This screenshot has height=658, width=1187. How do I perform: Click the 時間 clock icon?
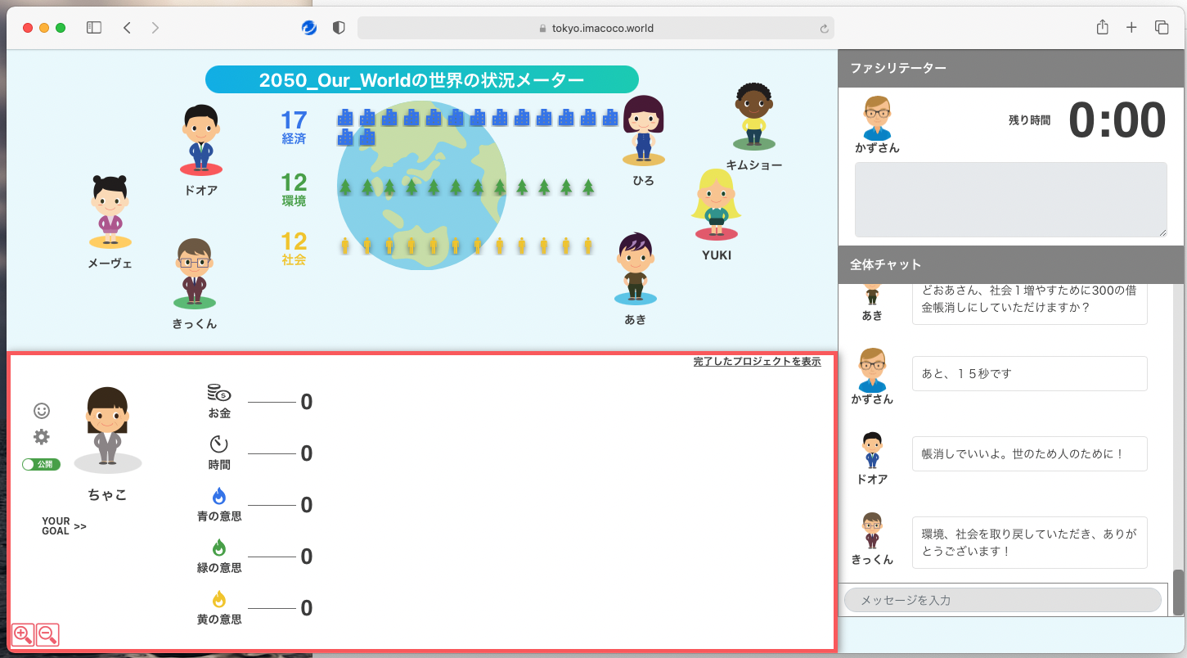(x=218, y=444)
